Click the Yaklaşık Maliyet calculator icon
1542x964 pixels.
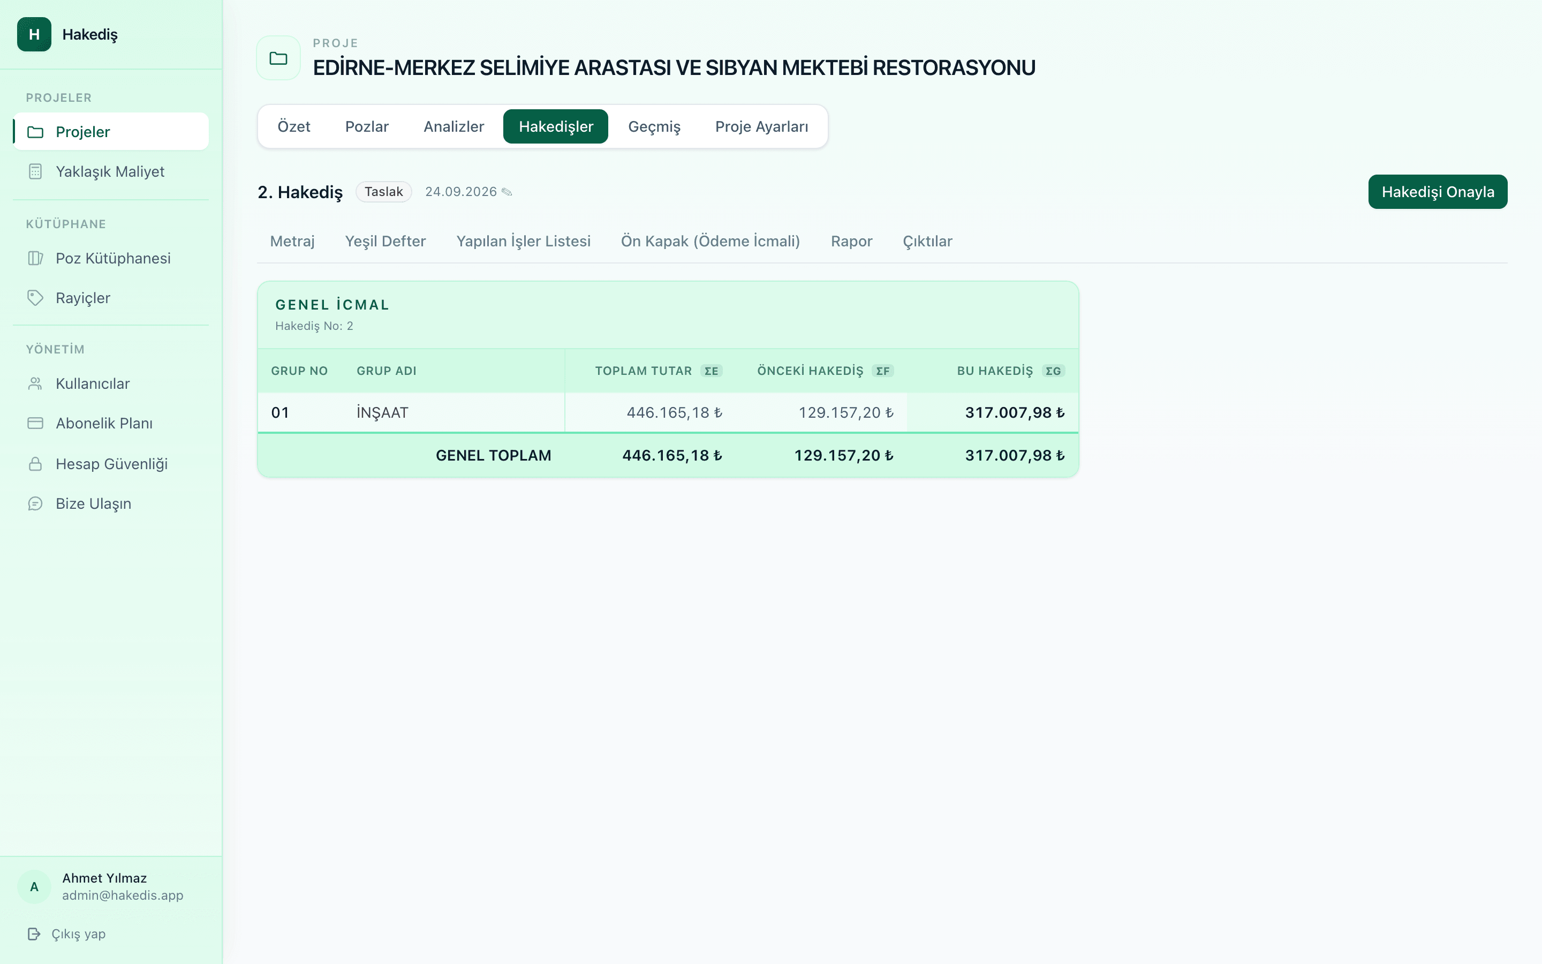coord(36,171)
